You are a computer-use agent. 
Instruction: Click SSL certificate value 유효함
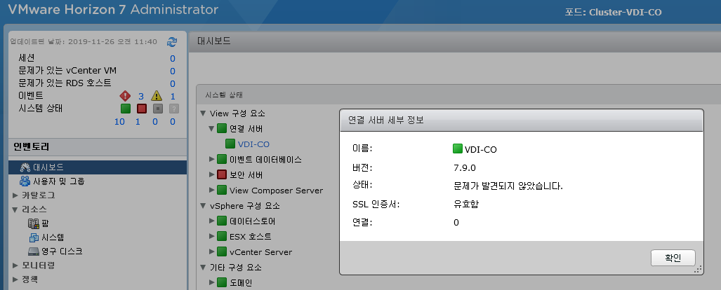coord(465,205)
